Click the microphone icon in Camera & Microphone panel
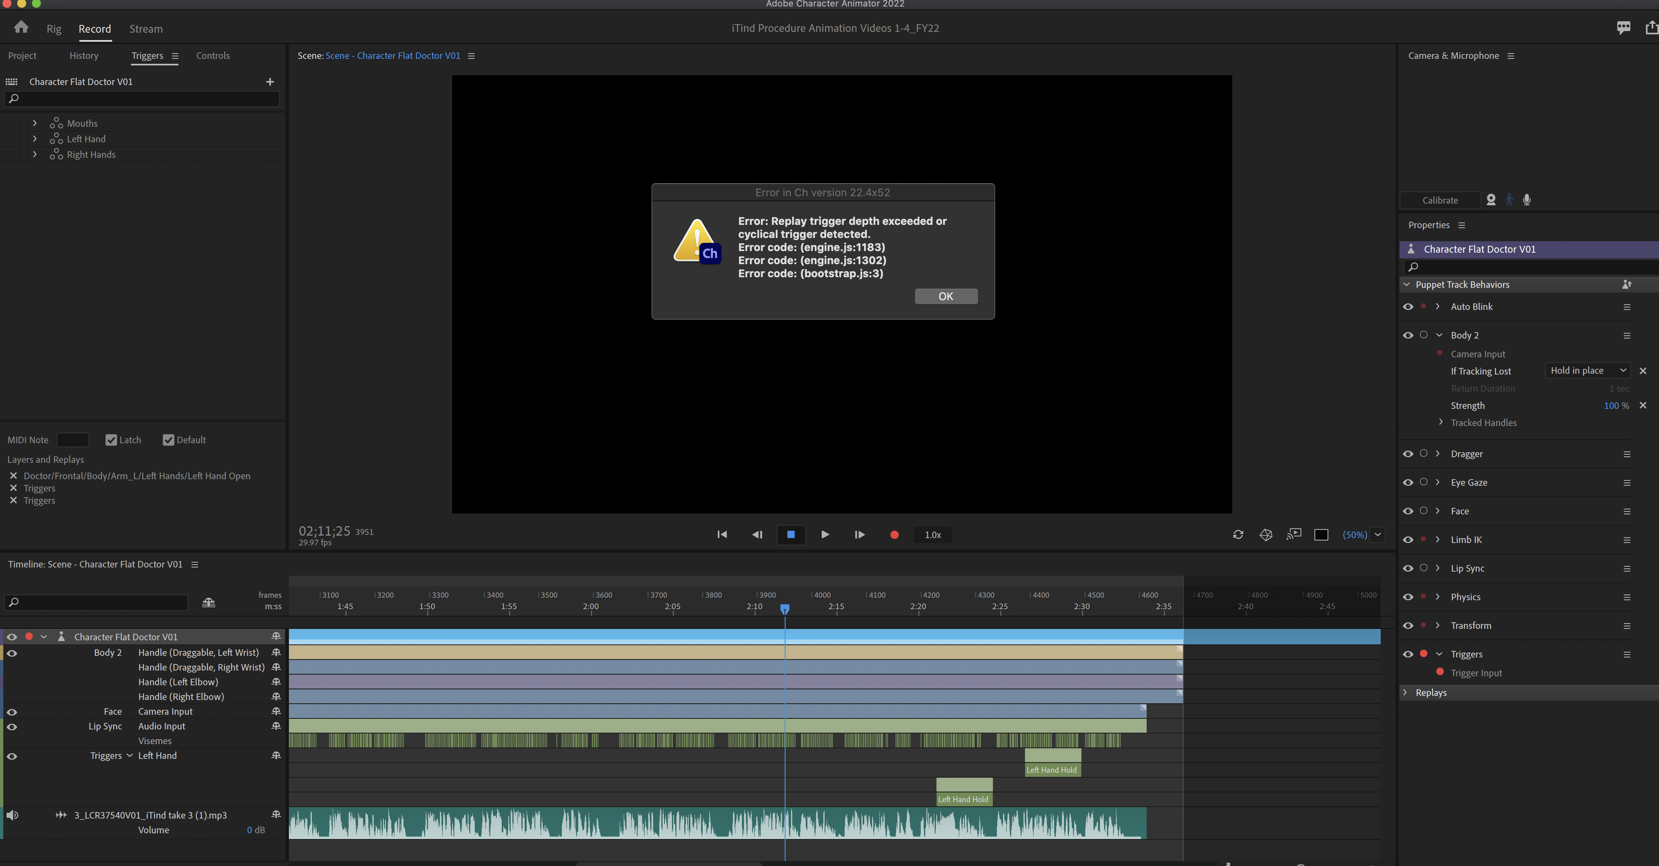 [1526, 200]
